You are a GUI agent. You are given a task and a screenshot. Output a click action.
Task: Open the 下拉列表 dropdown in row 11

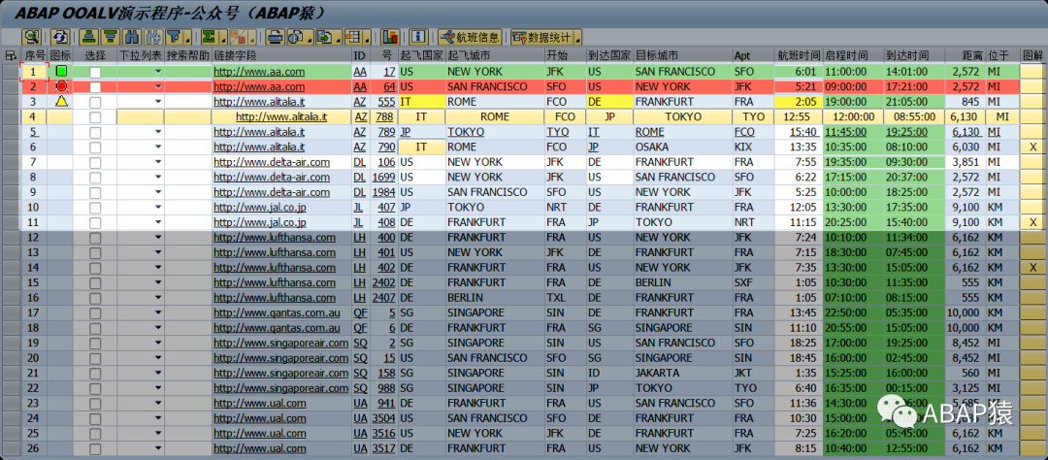(x=158, y=222)
